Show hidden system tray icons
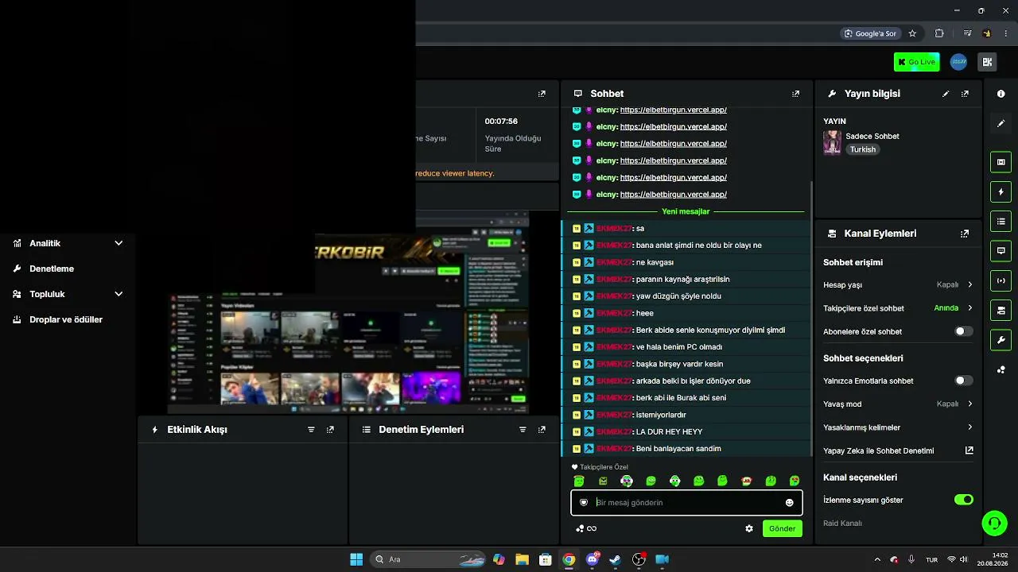This screenshot has height=572, width=1018. pos(877,559)
